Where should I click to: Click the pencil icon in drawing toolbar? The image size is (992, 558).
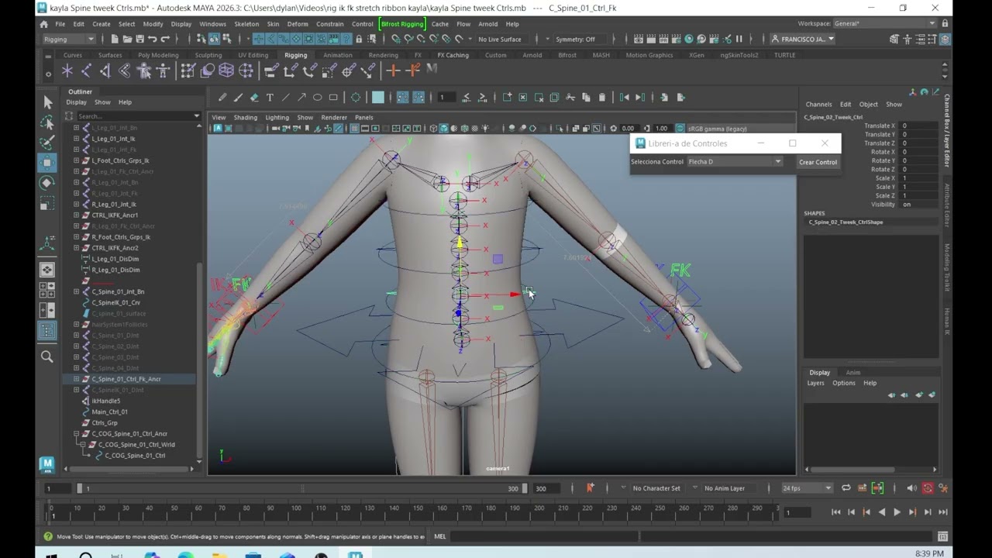point(222,98)
